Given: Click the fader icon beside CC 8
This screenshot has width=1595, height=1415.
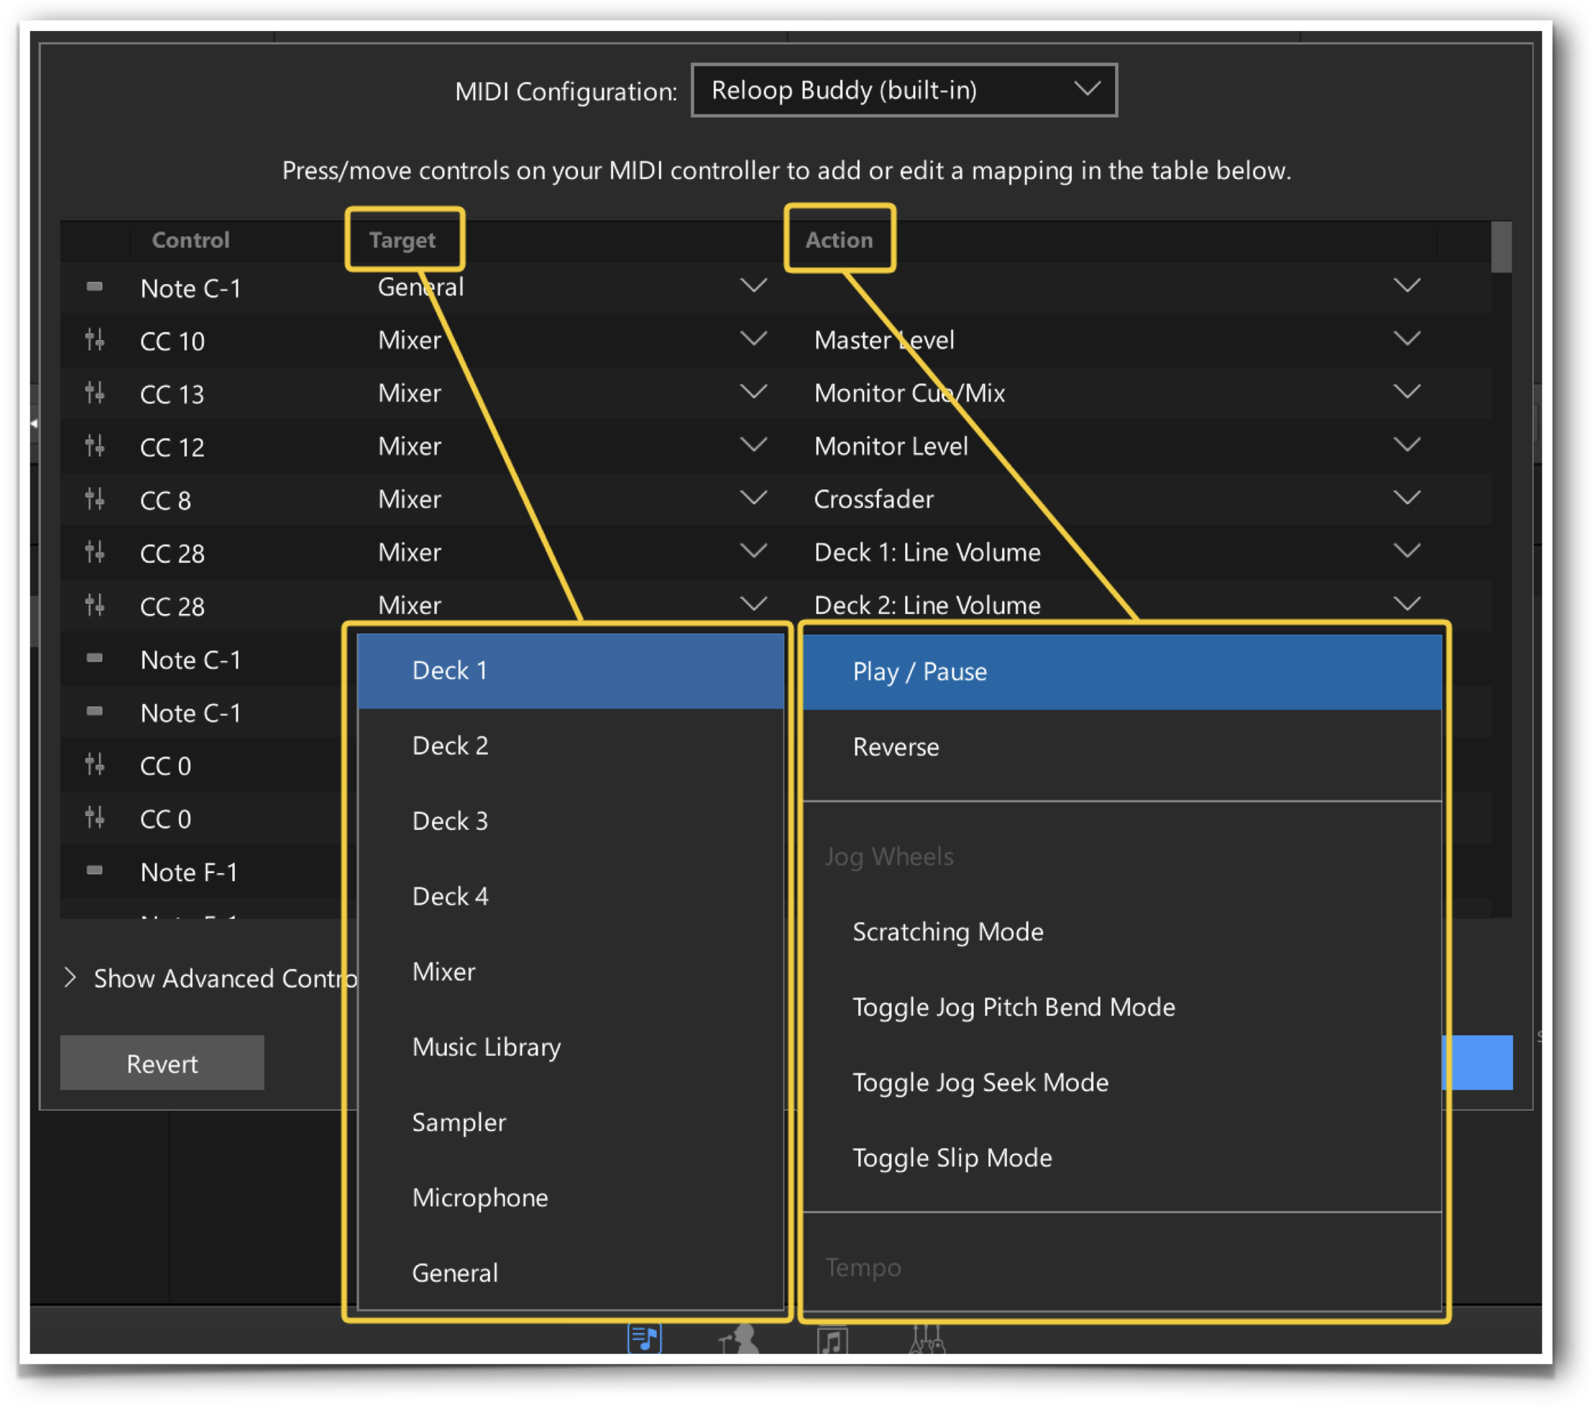Looking at the screenshot, I should pyautogui.click(x=94, y=499).
